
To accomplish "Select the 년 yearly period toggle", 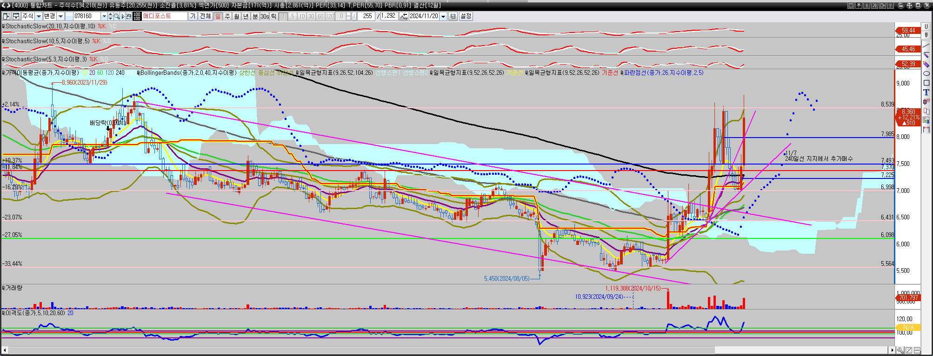I will 246,16.
